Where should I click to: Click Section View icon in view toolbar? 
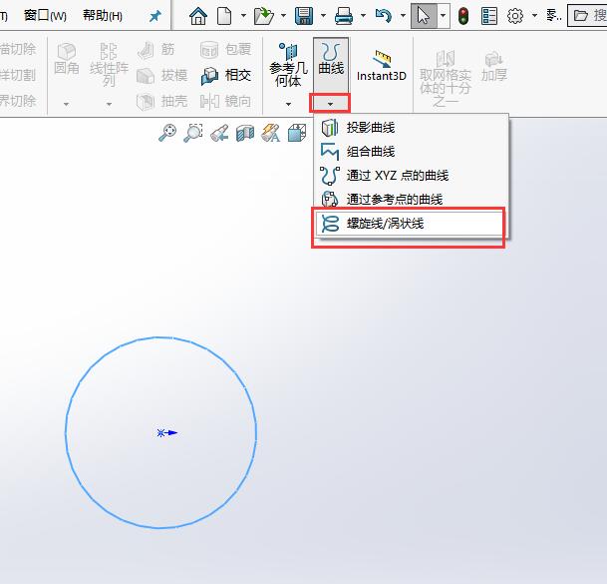(x=245, y=133)
